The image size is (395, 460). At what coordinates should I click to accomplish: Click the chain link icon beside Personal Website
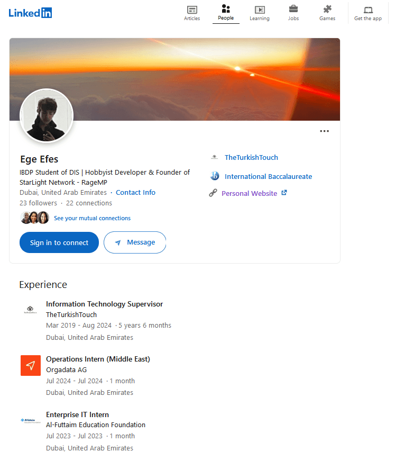(x=213, y=193)
